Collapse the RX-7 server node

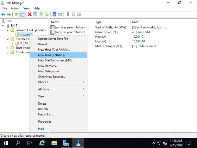[3, 26]
